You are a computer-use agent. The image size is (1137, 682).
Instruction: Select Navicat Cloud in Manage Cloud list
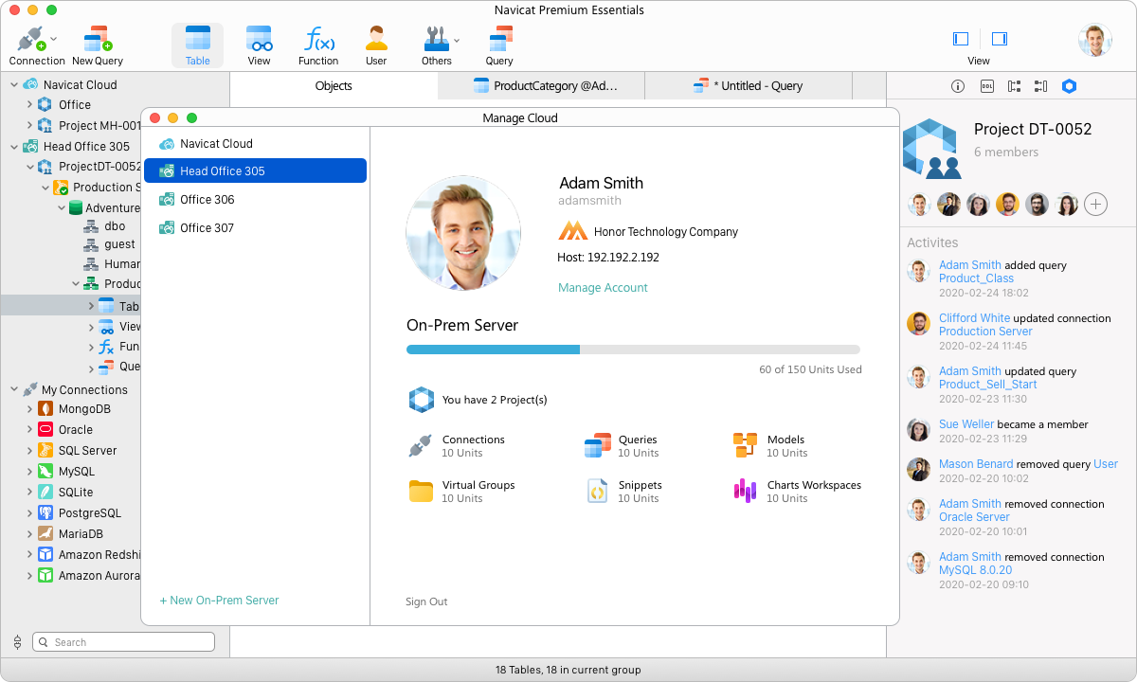[x=254, y=144]
